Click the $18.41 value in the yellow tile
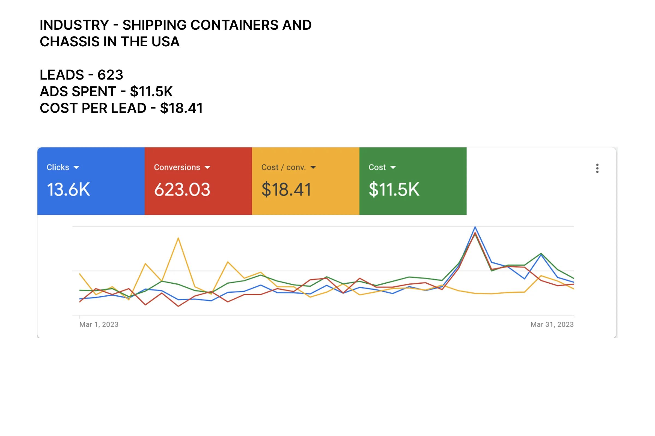Image resolution: width=655 pixels, height=436 pixels. [x=286, y=189]
